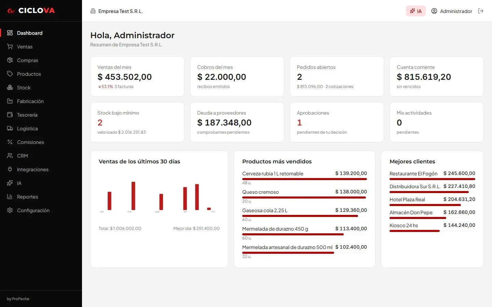Click the Fabricación factory icon
Image resolution: width=492 pixels, height=307 pixels.
click(x=10, y=101)
